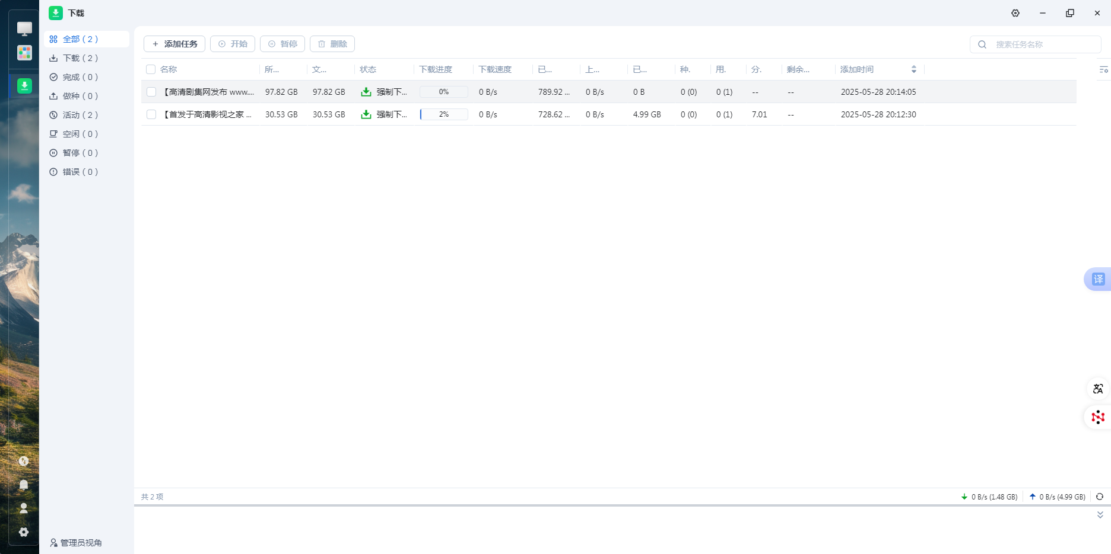Open the 做种 (0) category
Viewport: 1111px width, 554px height.
click(x=87, y=96)
